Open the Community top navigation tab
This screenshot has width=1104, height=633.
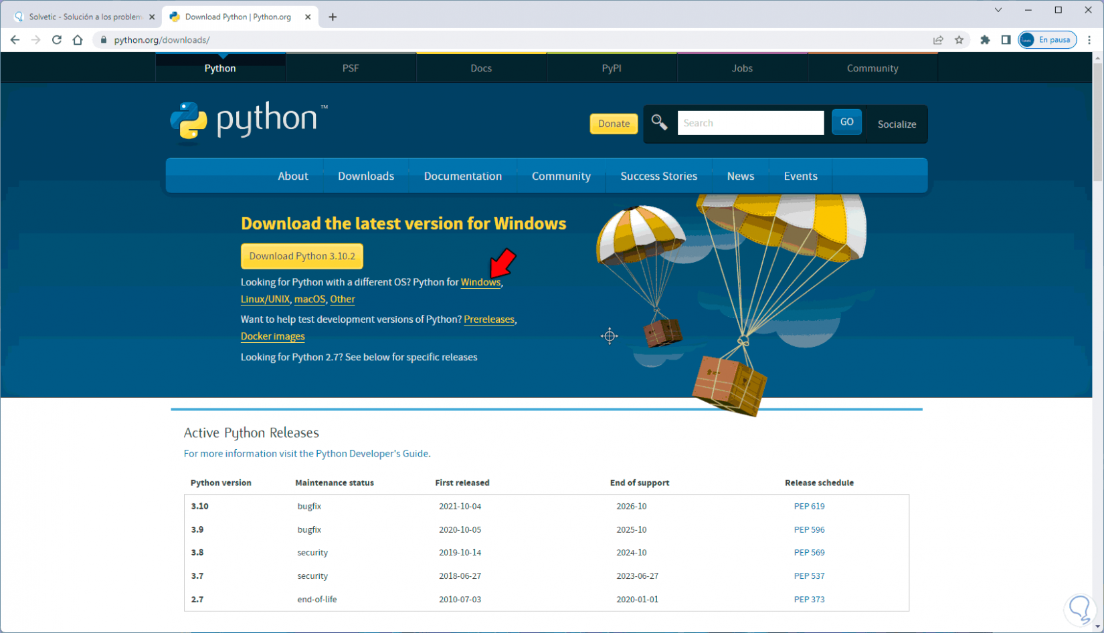click(x=872, y=68)
